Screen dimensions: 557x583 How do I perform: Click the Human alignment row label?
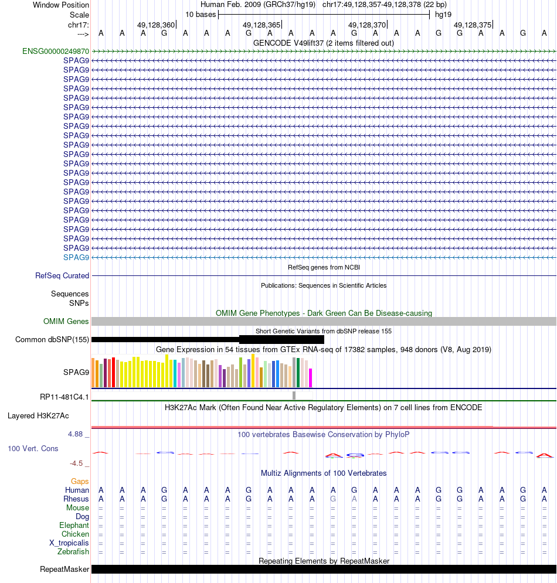click(77, 490)
